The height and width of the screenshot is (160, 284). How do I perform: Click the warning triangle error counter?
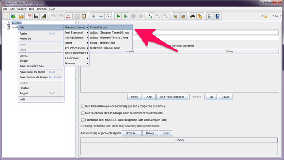coord(266,17)
